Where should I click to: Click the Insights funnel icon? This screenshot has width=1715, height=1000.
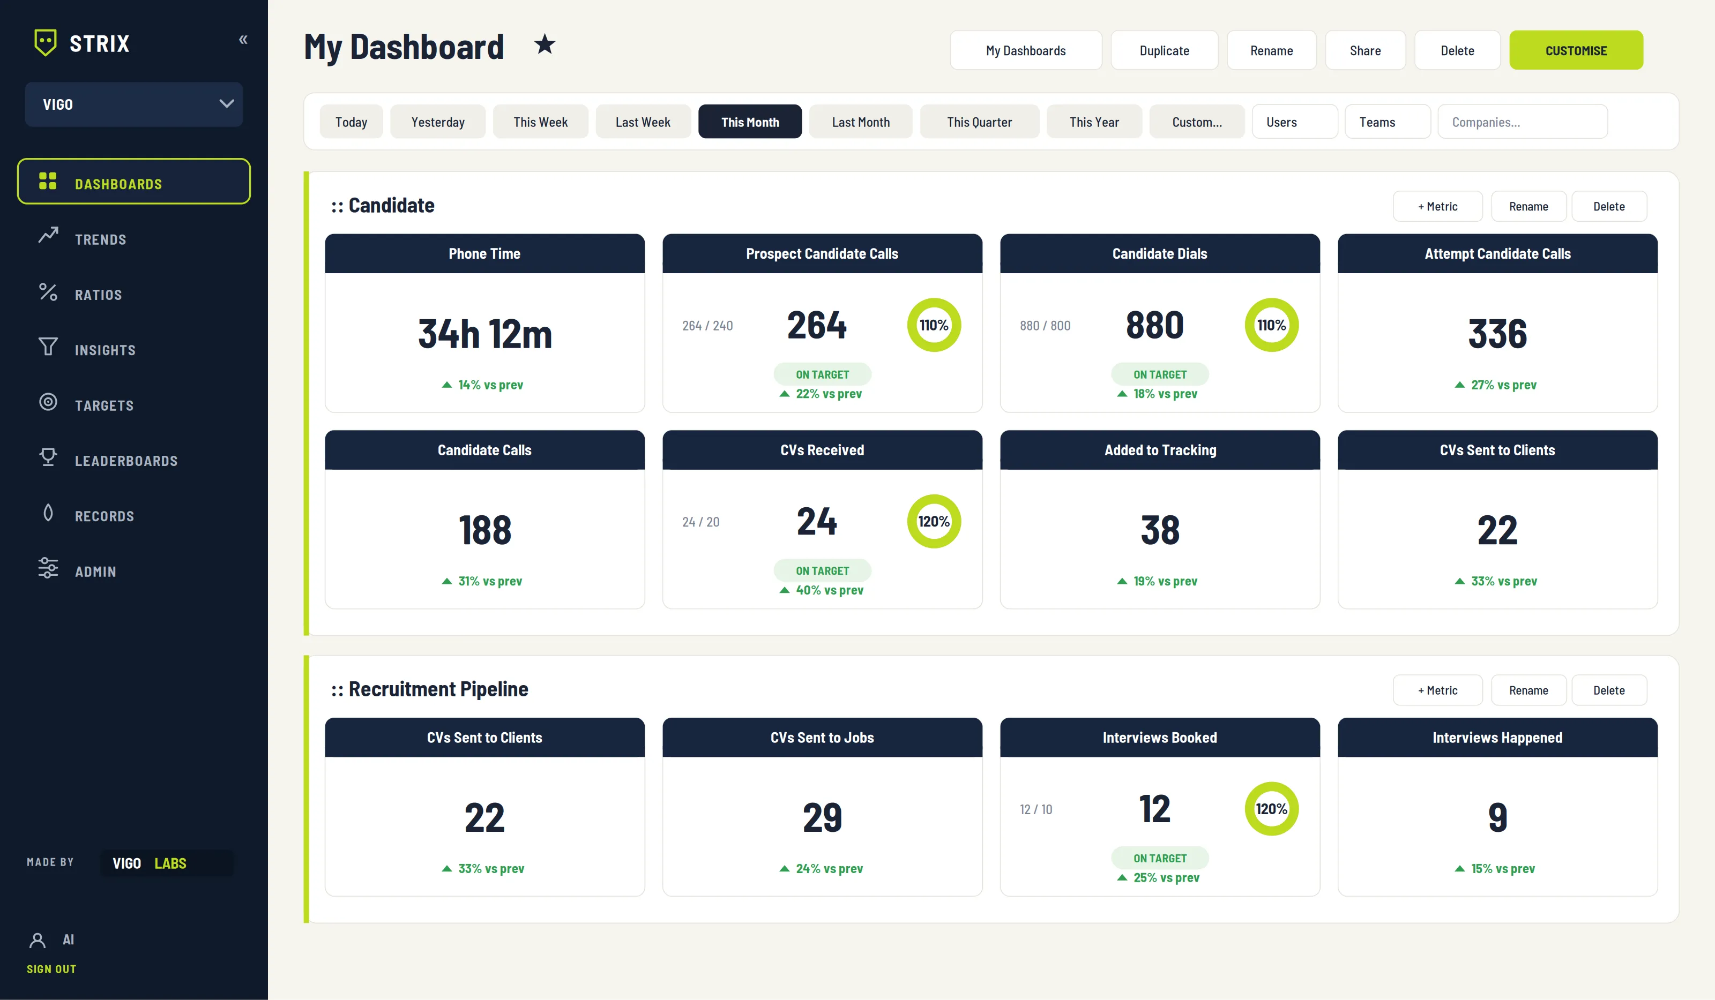click(x=48, y=346)
